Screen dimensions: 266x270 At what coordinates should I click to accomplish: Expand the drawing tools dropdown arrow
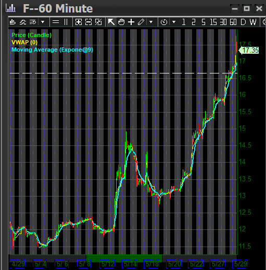(x=151, y=22)
